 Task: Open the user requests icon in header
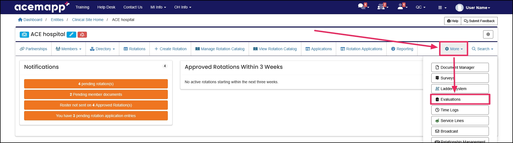(402, 7)
